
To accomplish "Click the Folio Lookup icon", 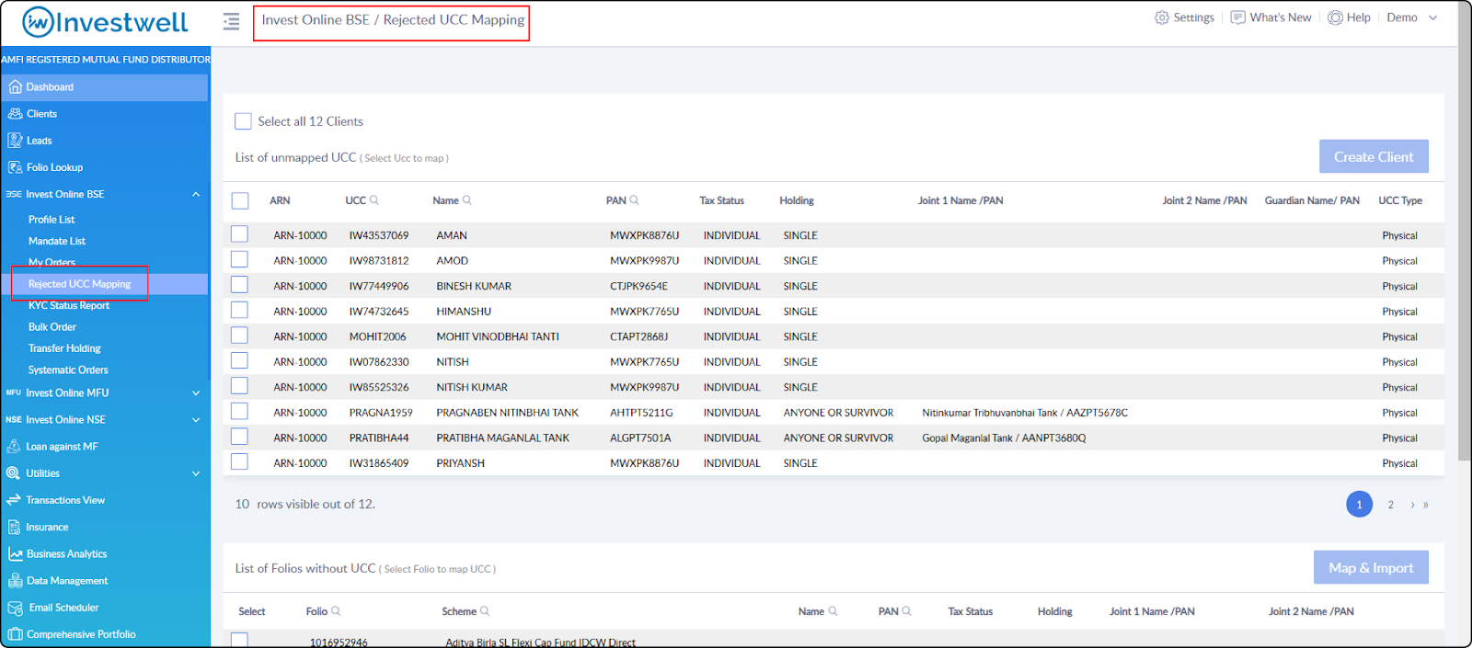I will point(15,167).
